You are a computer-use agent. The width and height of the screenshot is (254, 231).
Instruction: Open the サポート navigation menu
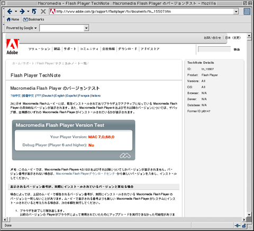click(70, 49)
